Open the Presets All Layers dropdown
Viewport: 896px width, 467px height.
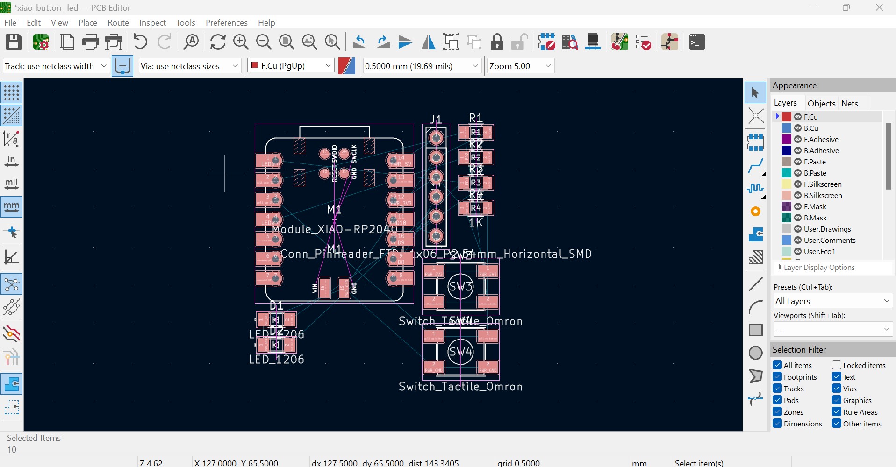point(833,301)
